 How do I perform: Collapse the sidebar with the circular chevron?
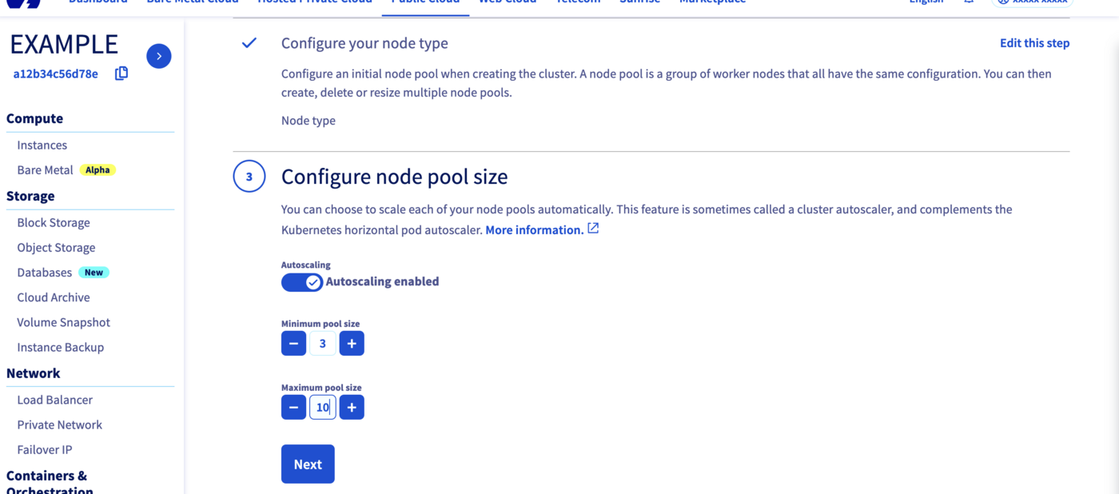click(x=158, y=56)
